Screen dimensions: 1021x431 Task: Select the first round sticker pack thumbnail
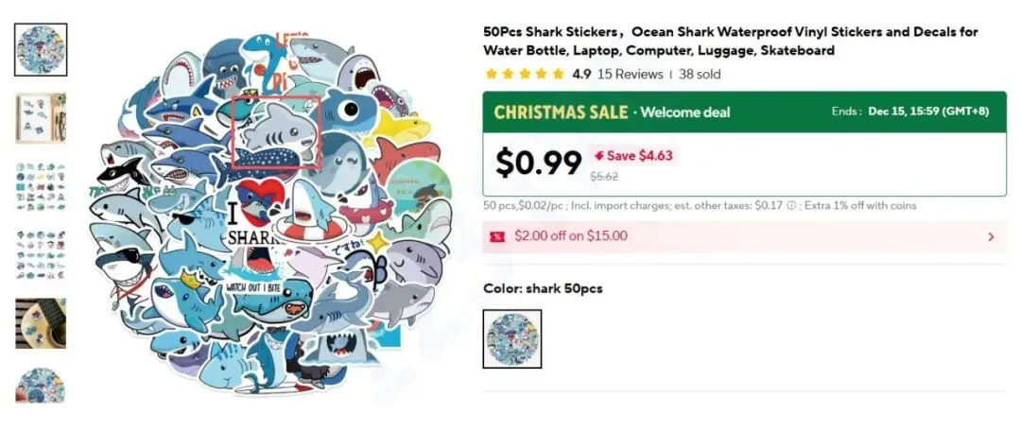(41, 49)
